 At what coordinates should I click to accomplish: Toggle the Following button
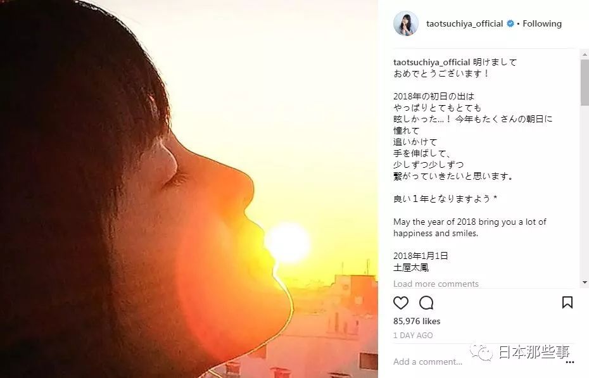542,23
